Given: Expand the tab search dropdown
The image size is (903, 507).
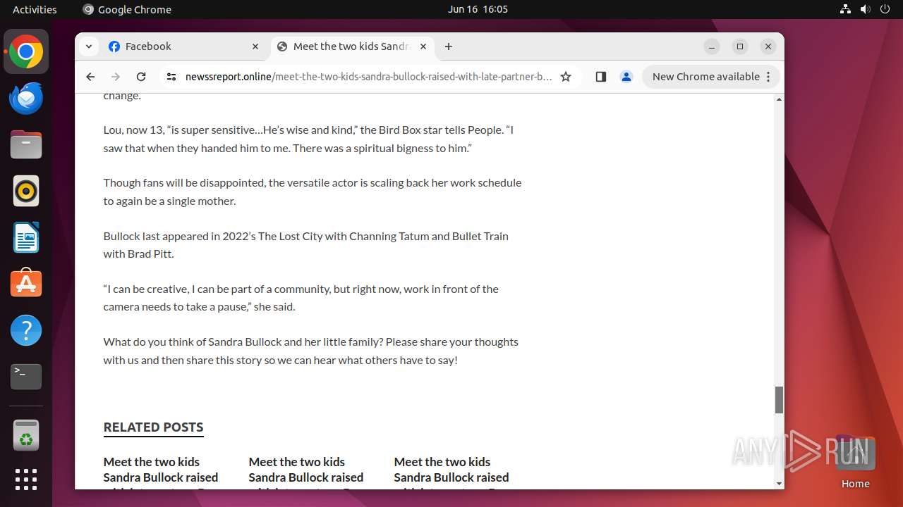Looking at the screenshot, I should coord(88,46).
